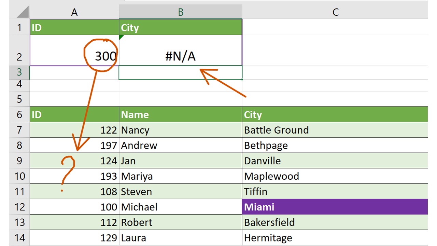Select the Tiffin city cell
The height and width of the screenshot is (246, 437).
click(335, 191)
